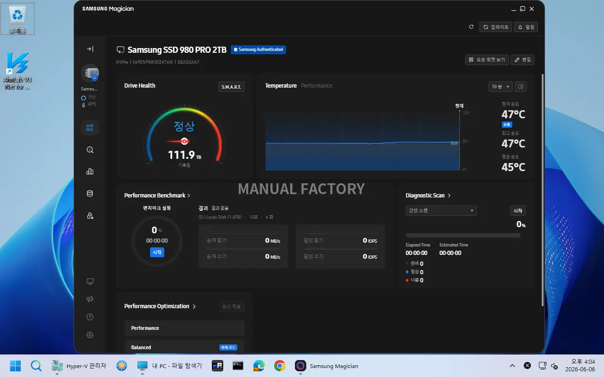Click the S.M.A.R.T. button
This screenshot has height=377, width=604.
pyautogui.click(x=231, y=87)
